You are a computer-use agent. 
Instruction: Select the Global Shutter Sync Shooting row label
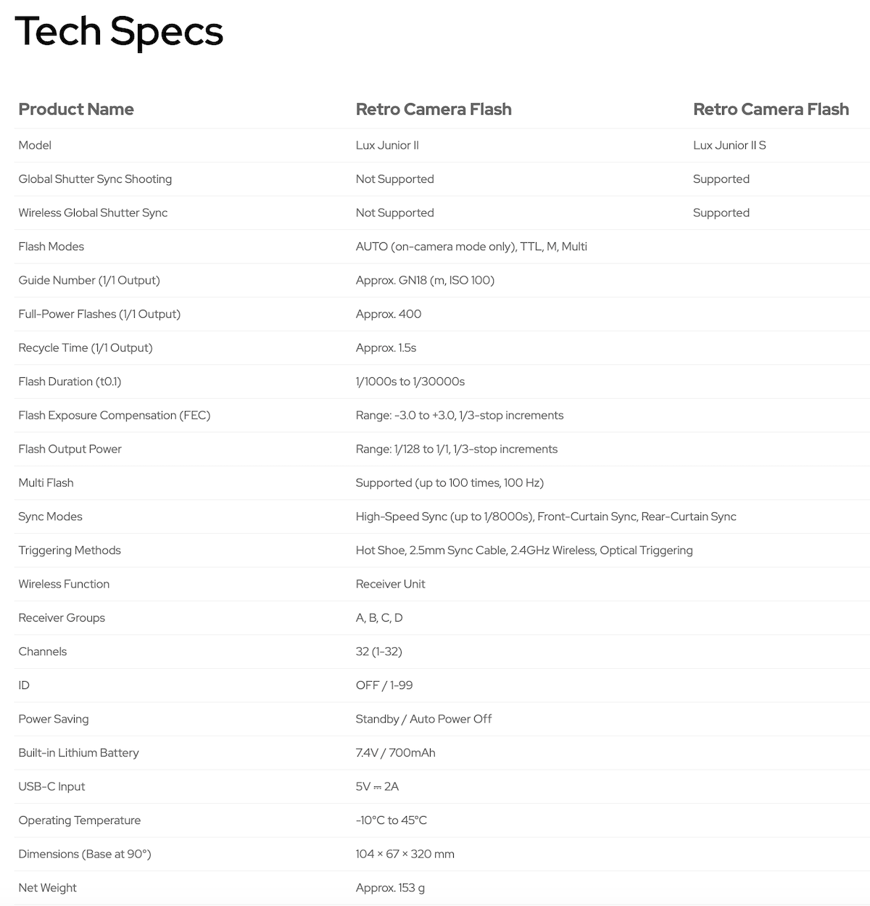95,179
